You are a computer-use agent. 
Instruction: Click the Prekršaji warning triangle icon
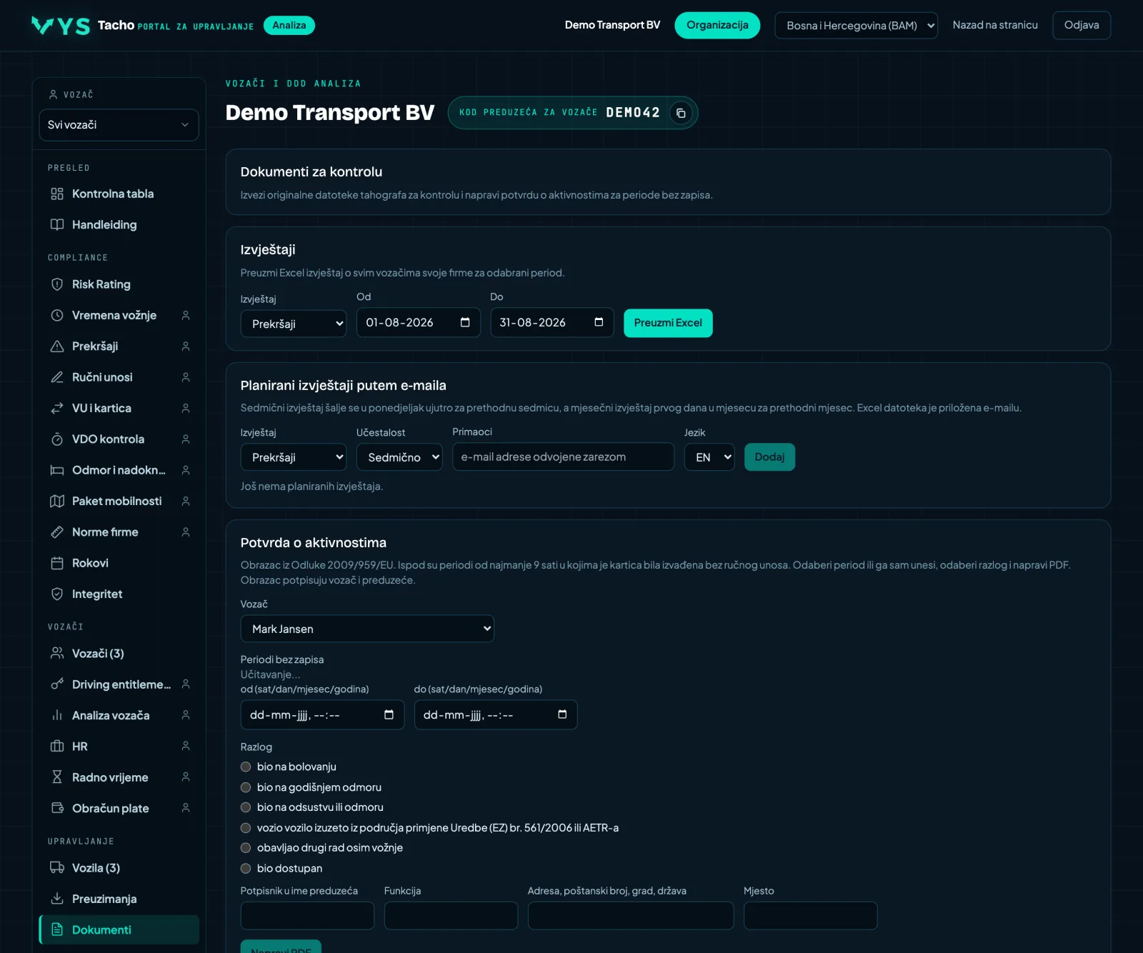[57, 346]
